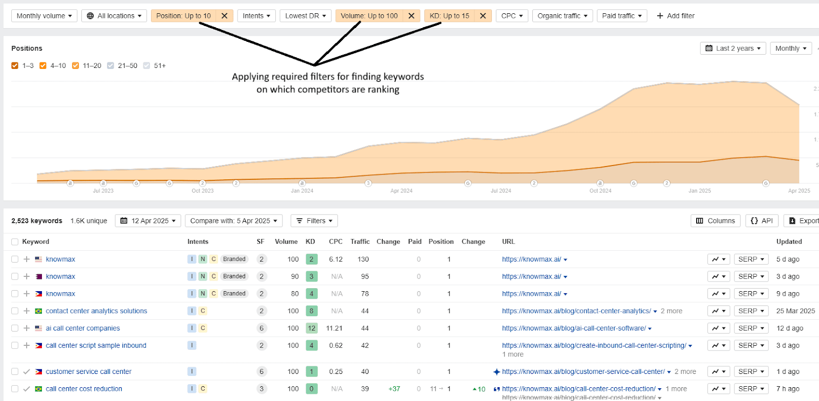
Task: Check the contact center analytics solutions row
Action: pyautogui.click(x=15, y=311)
